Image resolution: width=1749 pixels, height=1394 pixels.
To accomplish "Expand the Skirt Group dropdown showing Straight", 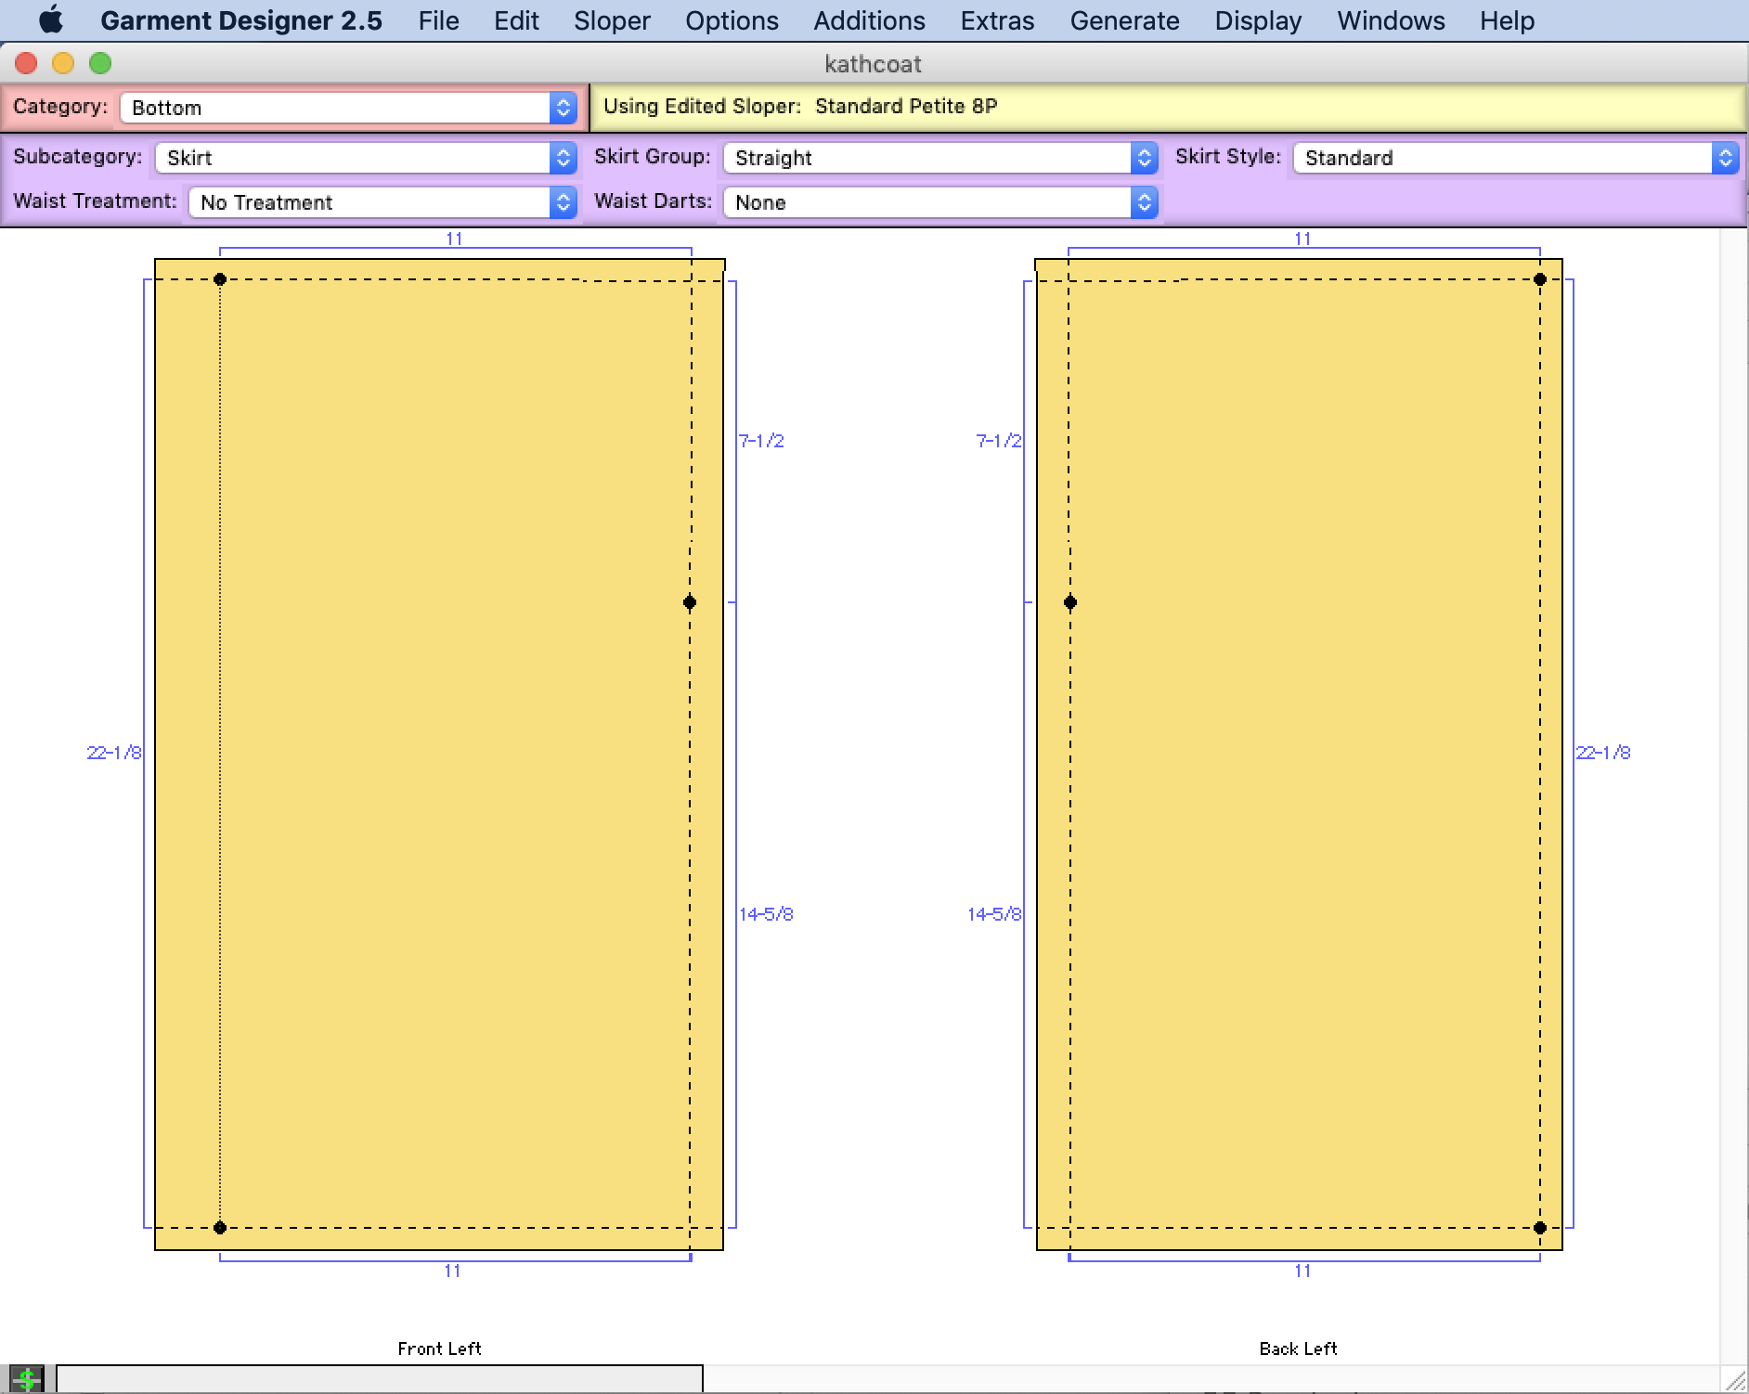I will 940,158.
